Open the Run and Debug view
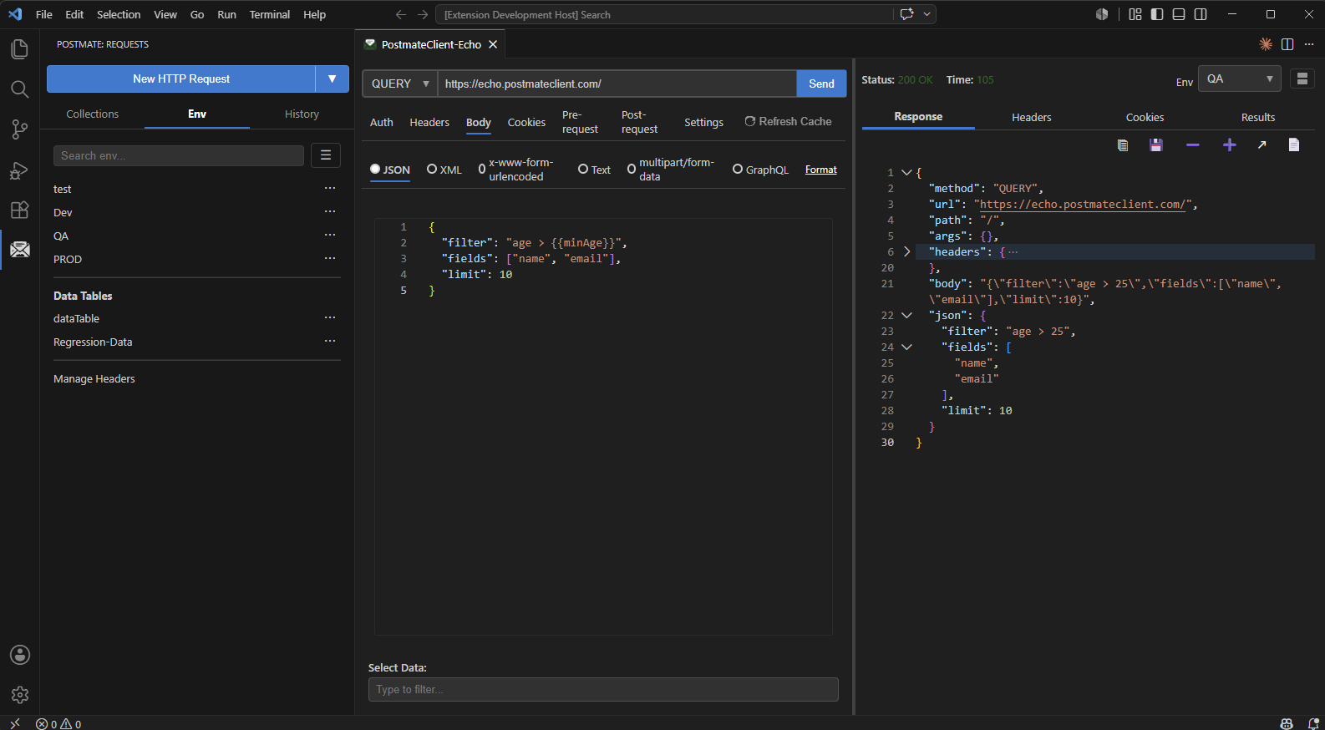Image resolution: width=1325 pixels, height=730 pixels. [19, 170]
